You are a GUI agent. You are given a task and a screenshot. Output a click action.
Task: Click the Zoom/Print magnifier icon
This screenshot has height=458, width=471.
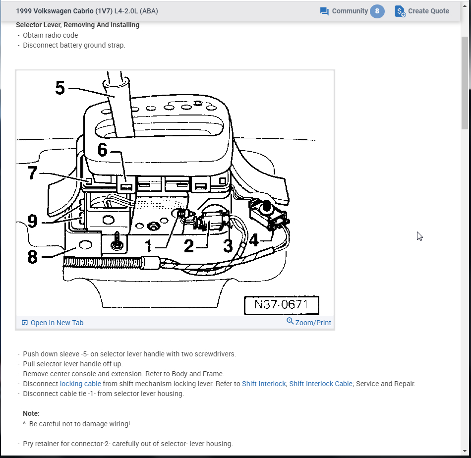[290, 321]
